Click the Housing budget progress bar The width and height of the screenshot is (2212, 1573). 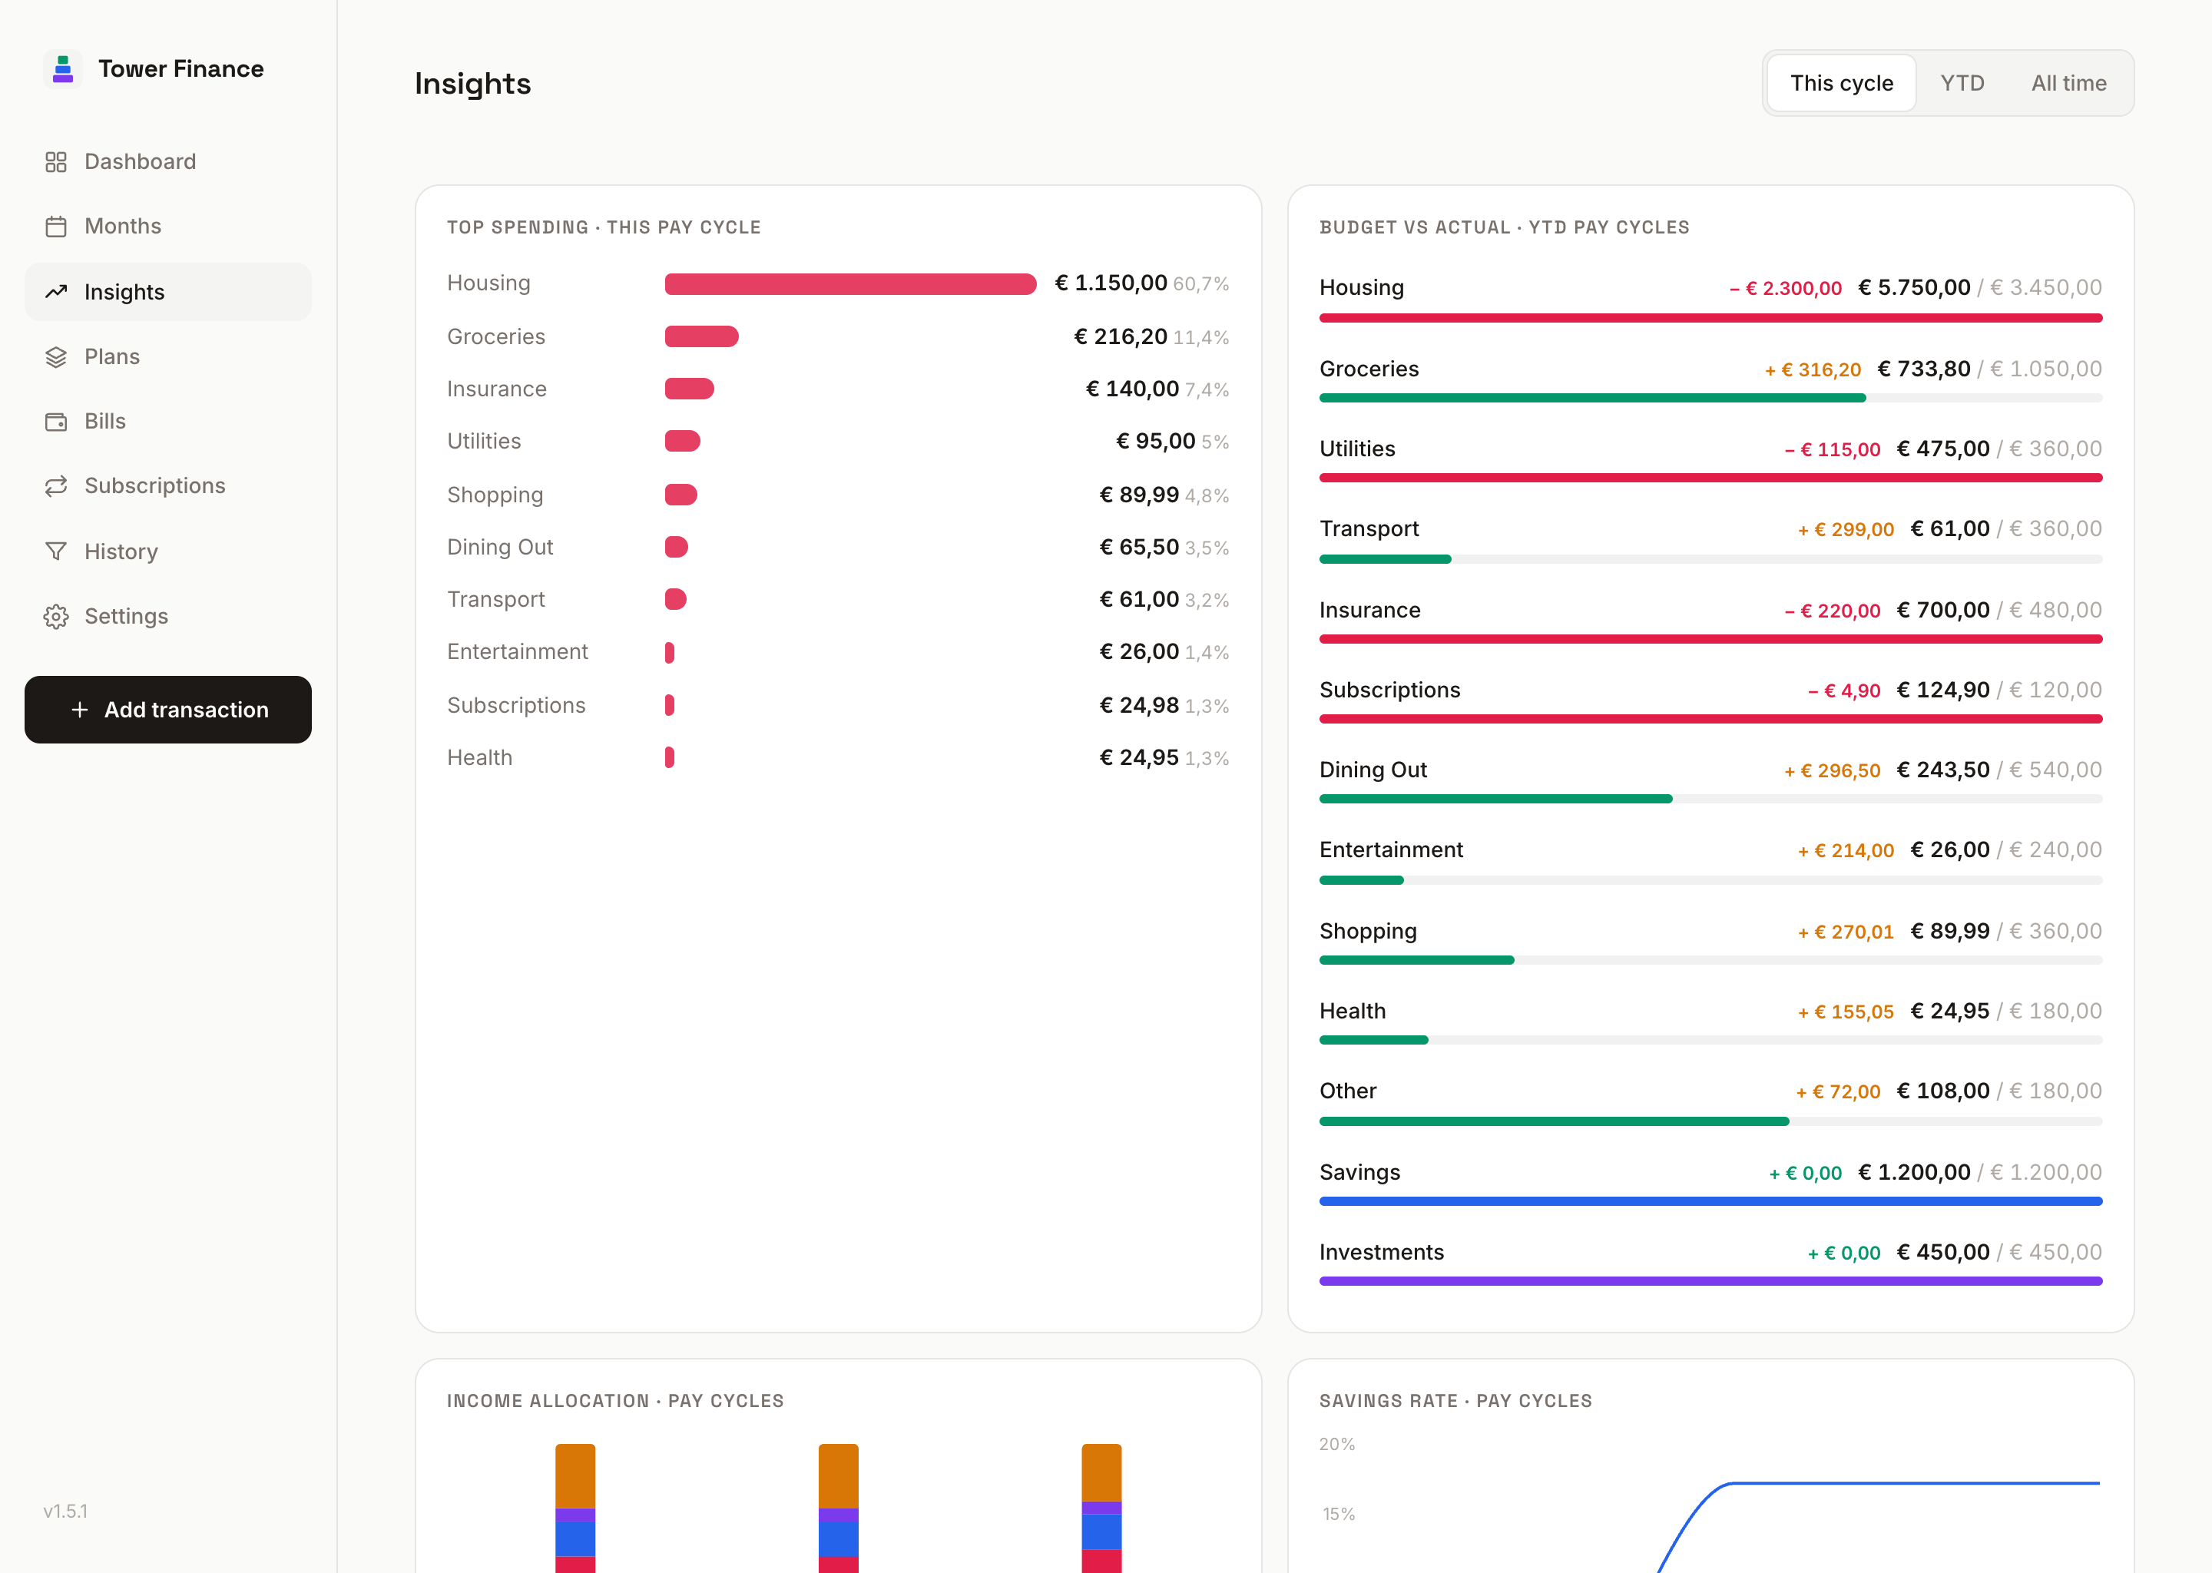pyautogui.click(x=1710, y=318)
